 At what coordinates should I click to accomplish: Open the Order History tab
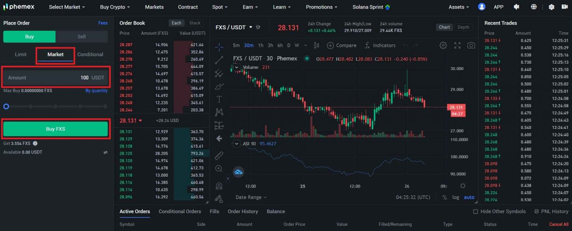(242, 211)
